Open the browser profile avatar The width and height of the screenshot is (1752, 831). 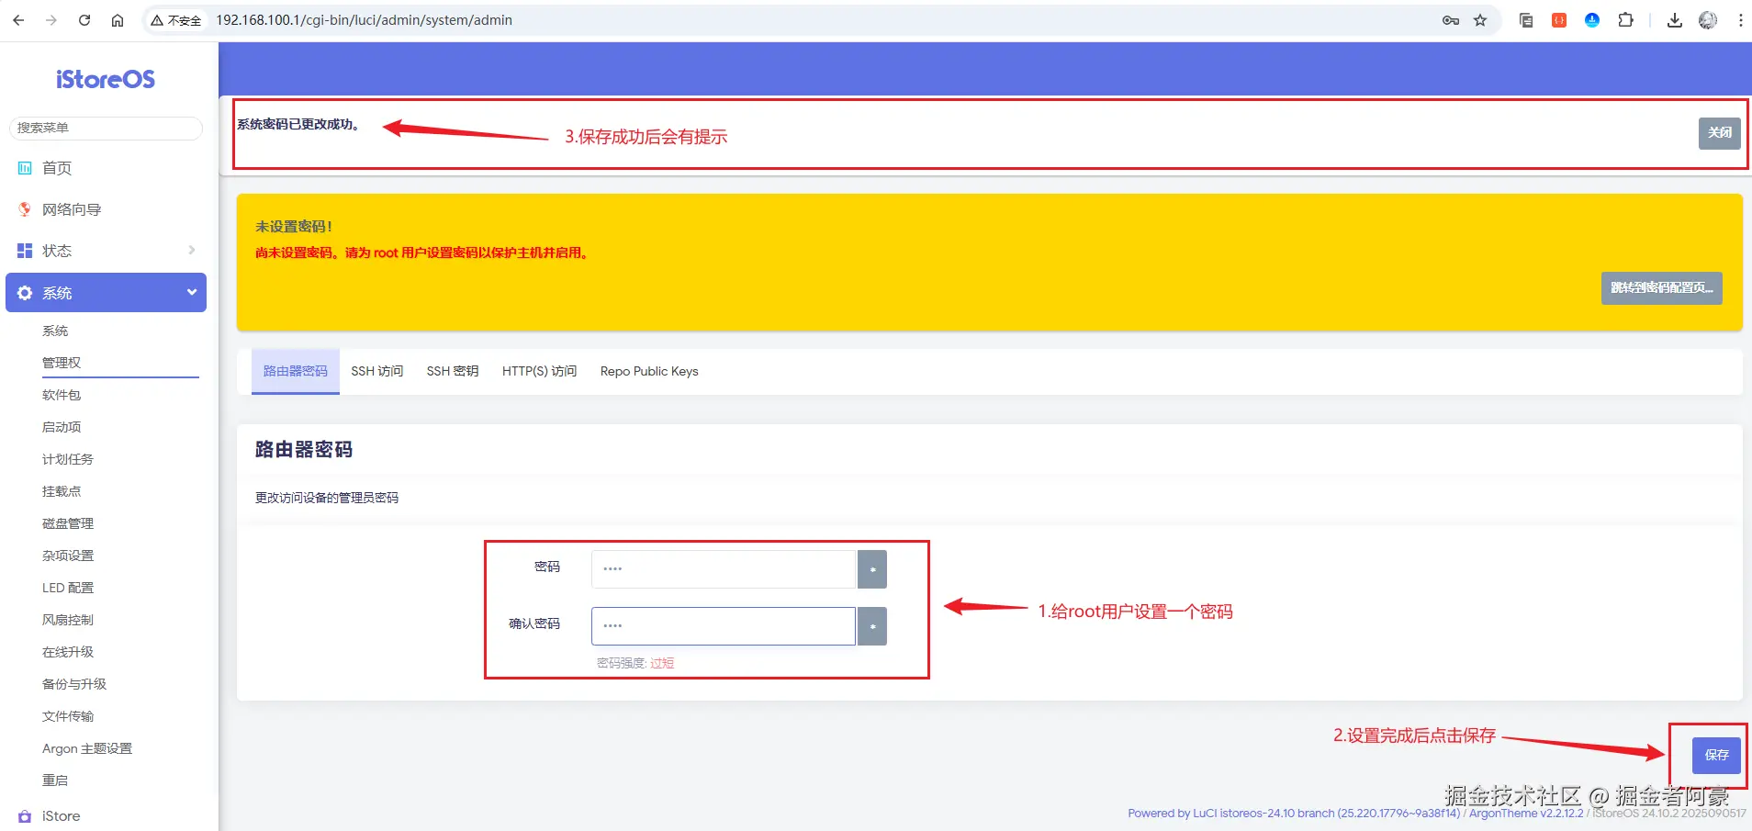click(x=1708, y=20)
